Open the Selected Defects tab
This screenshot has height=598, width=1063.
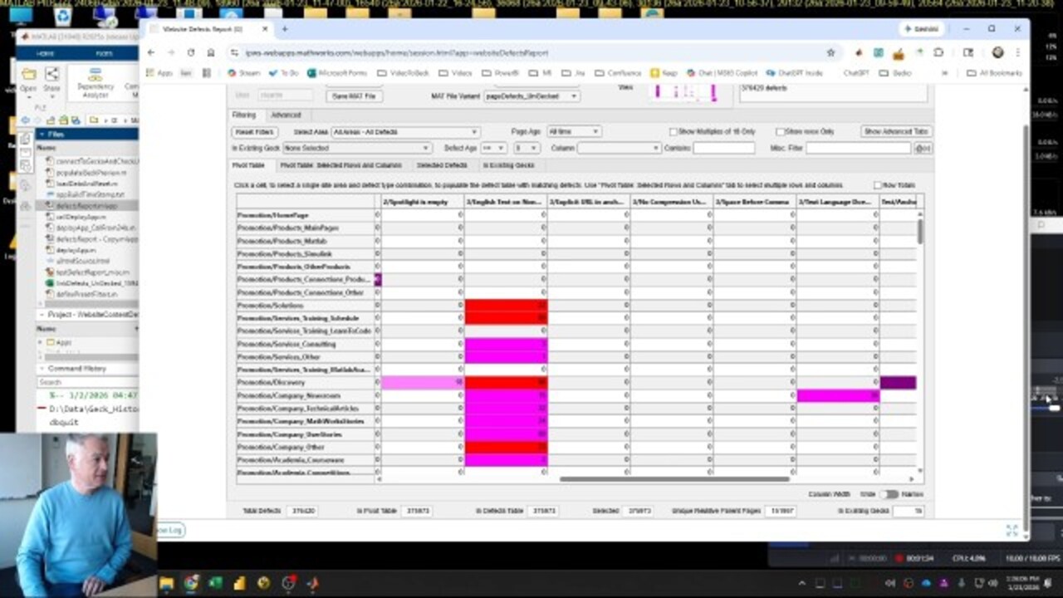442,165
